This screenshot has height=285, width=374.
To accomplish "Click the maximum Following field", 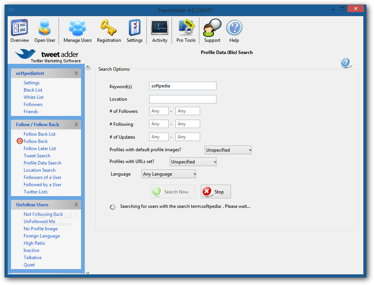I will [188, 124].
